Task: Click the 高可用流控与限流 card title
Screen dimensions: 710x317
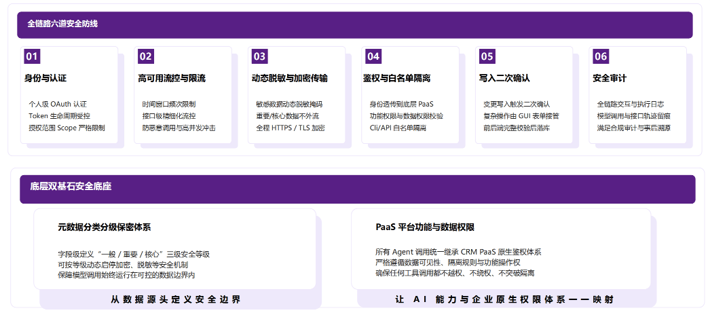Action: point(172,78)
